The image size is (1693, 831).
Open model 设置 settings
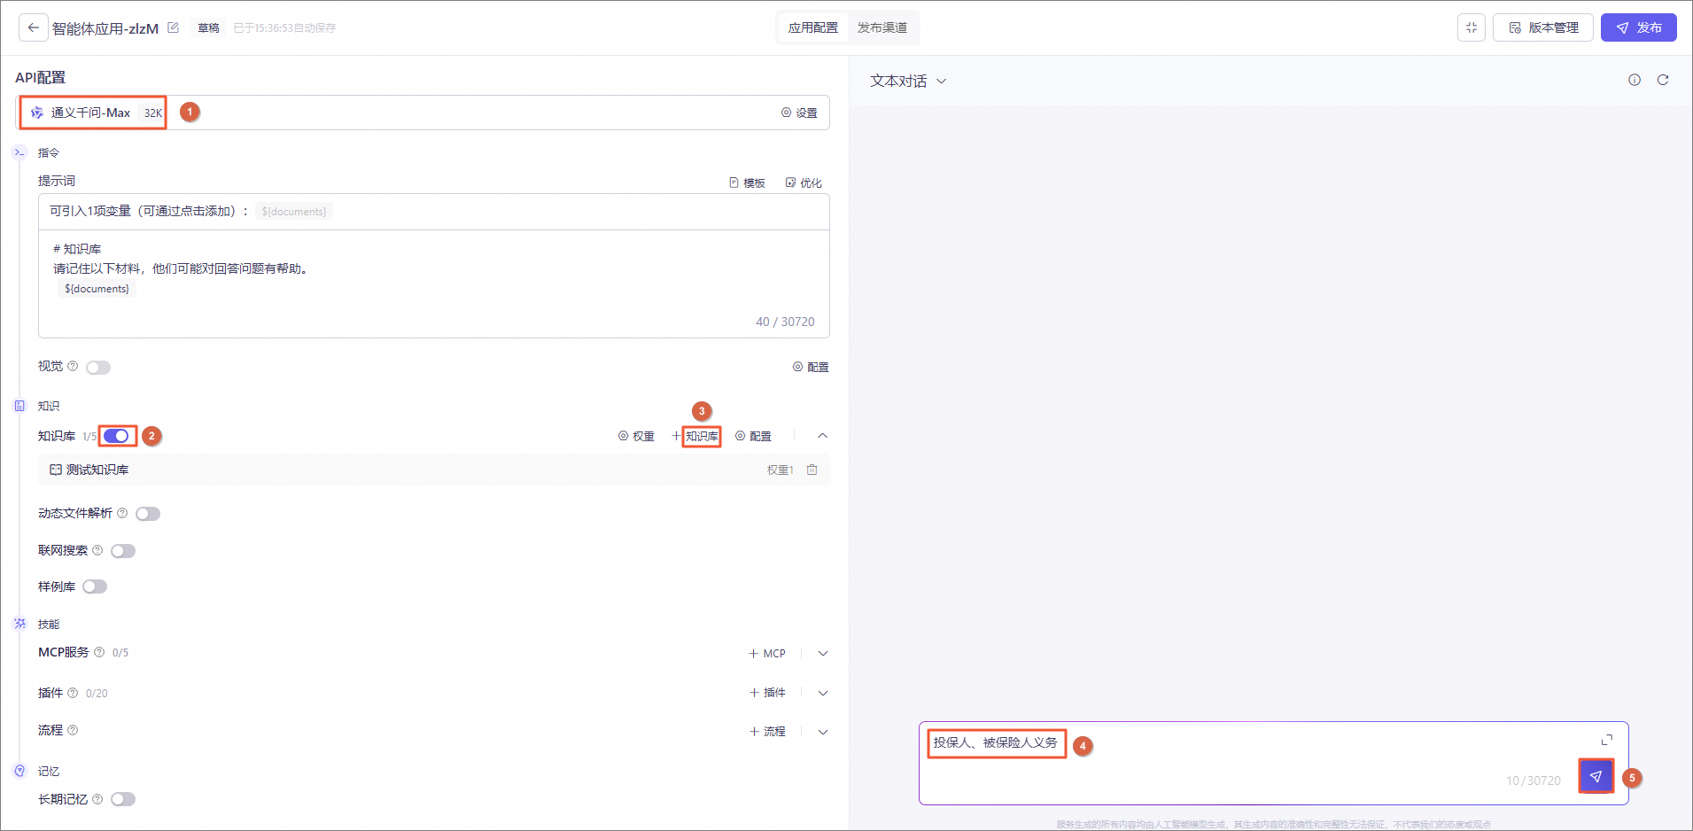pos(799,113)
